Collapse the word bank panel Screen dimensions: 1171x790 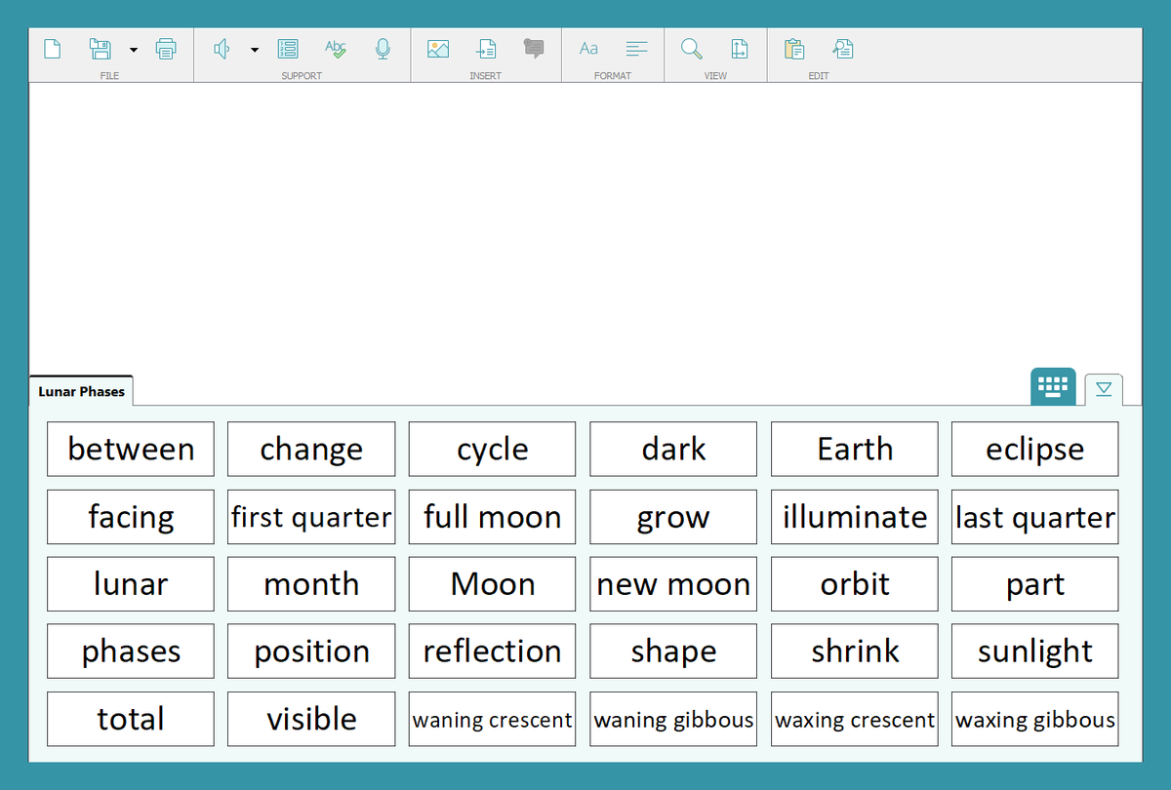(1103, 388)
